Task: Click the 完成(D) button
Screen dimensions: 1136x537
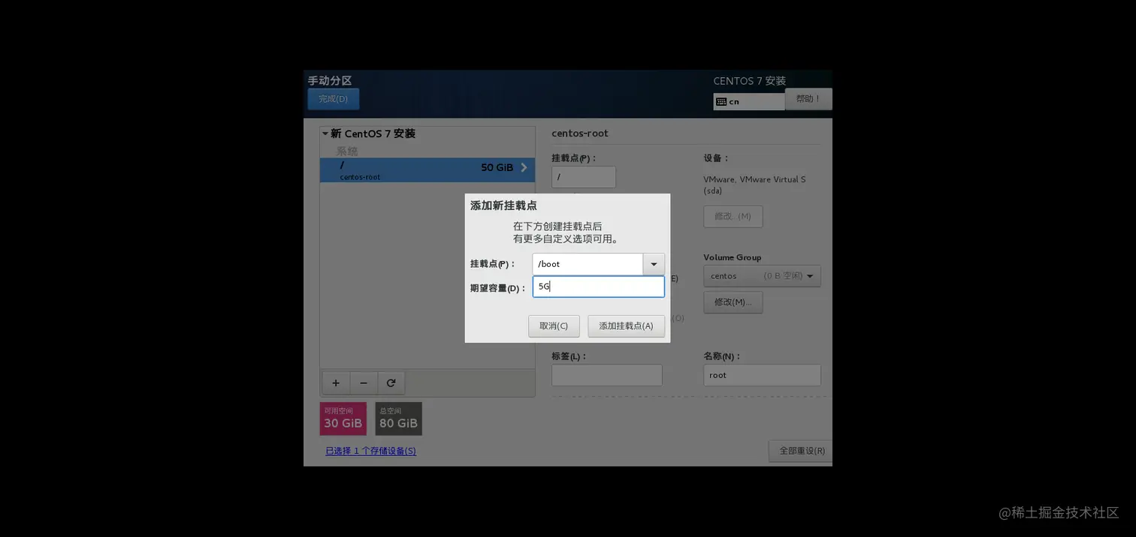Action: 333,99
